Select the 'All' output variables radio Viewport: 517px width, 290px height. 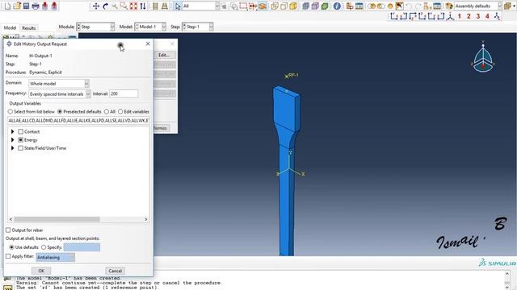(x=107, y=112)
